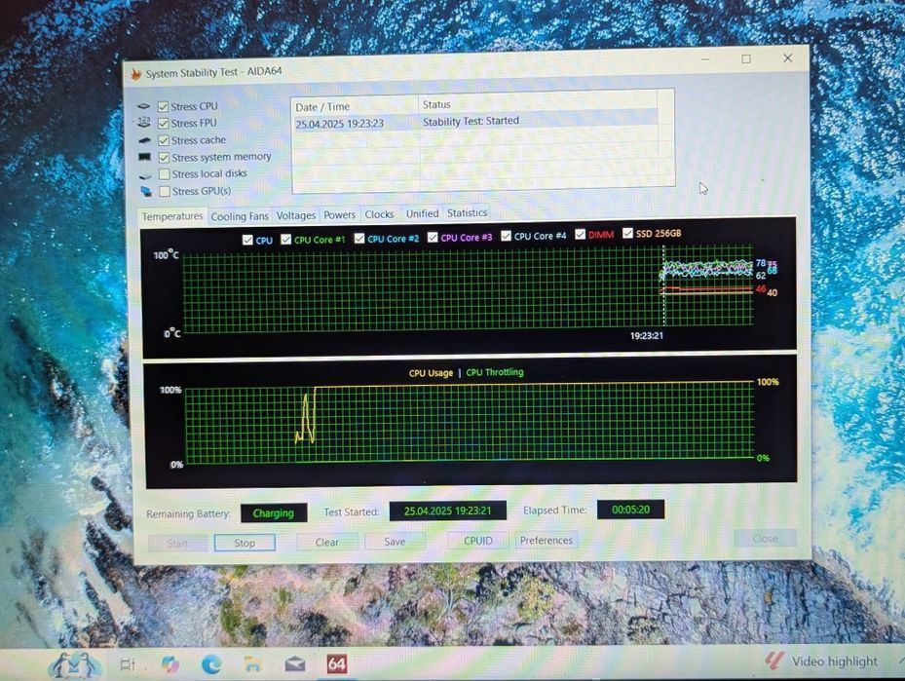The image size is (905, 681).
Task: Click the 25.04.2025 19:23:23 log entry
Action: pos(339,124)
